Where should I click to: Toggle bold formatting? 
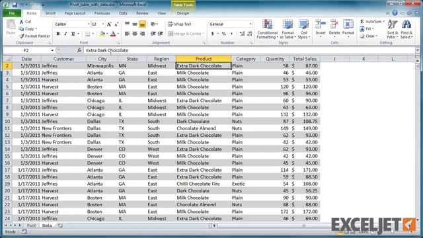coord(58,34)
